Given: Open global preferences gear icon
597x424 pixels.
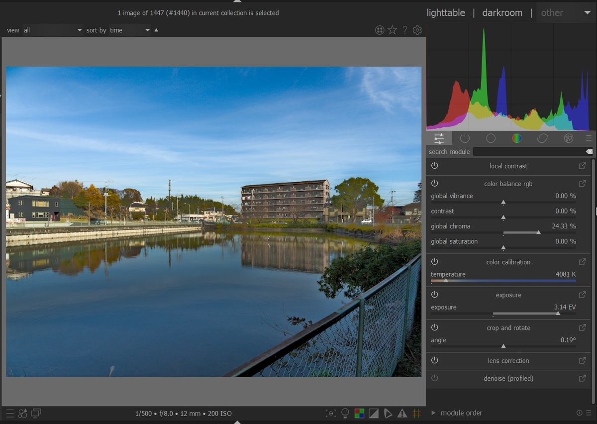Looking at the screenshot, I should tap(417, 30).
